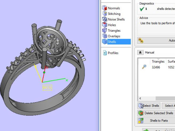This screenshot has height=131, width=175.
Task: Click the Holes icon
Action: coord(105,25)
